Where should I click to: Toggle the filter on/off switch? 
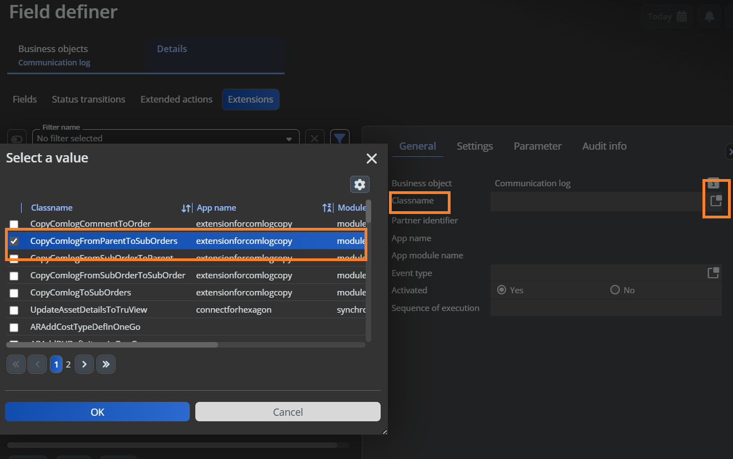[x=17, y=139]
